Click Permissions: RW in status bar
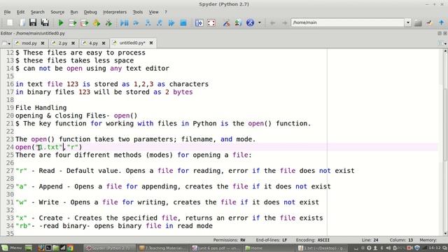Viewport: 448px width, 252px height. [x=229, y=240]
